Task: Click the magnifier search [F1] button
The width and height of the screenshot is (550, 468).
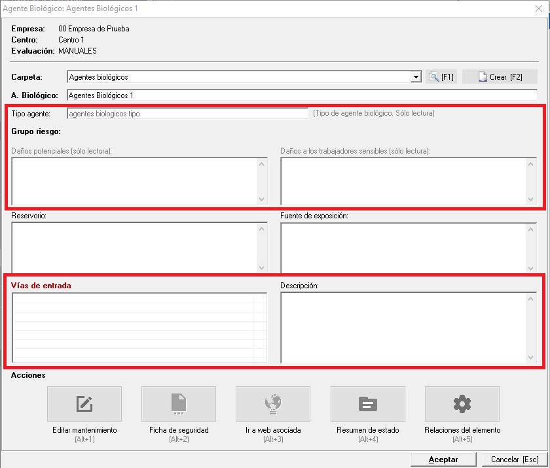Action: coord(441,77)
